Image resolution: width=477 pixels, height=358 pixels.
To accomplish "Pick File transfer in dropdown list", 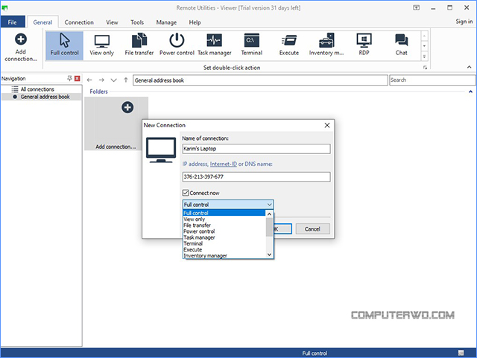I will (x=224, y=226).
